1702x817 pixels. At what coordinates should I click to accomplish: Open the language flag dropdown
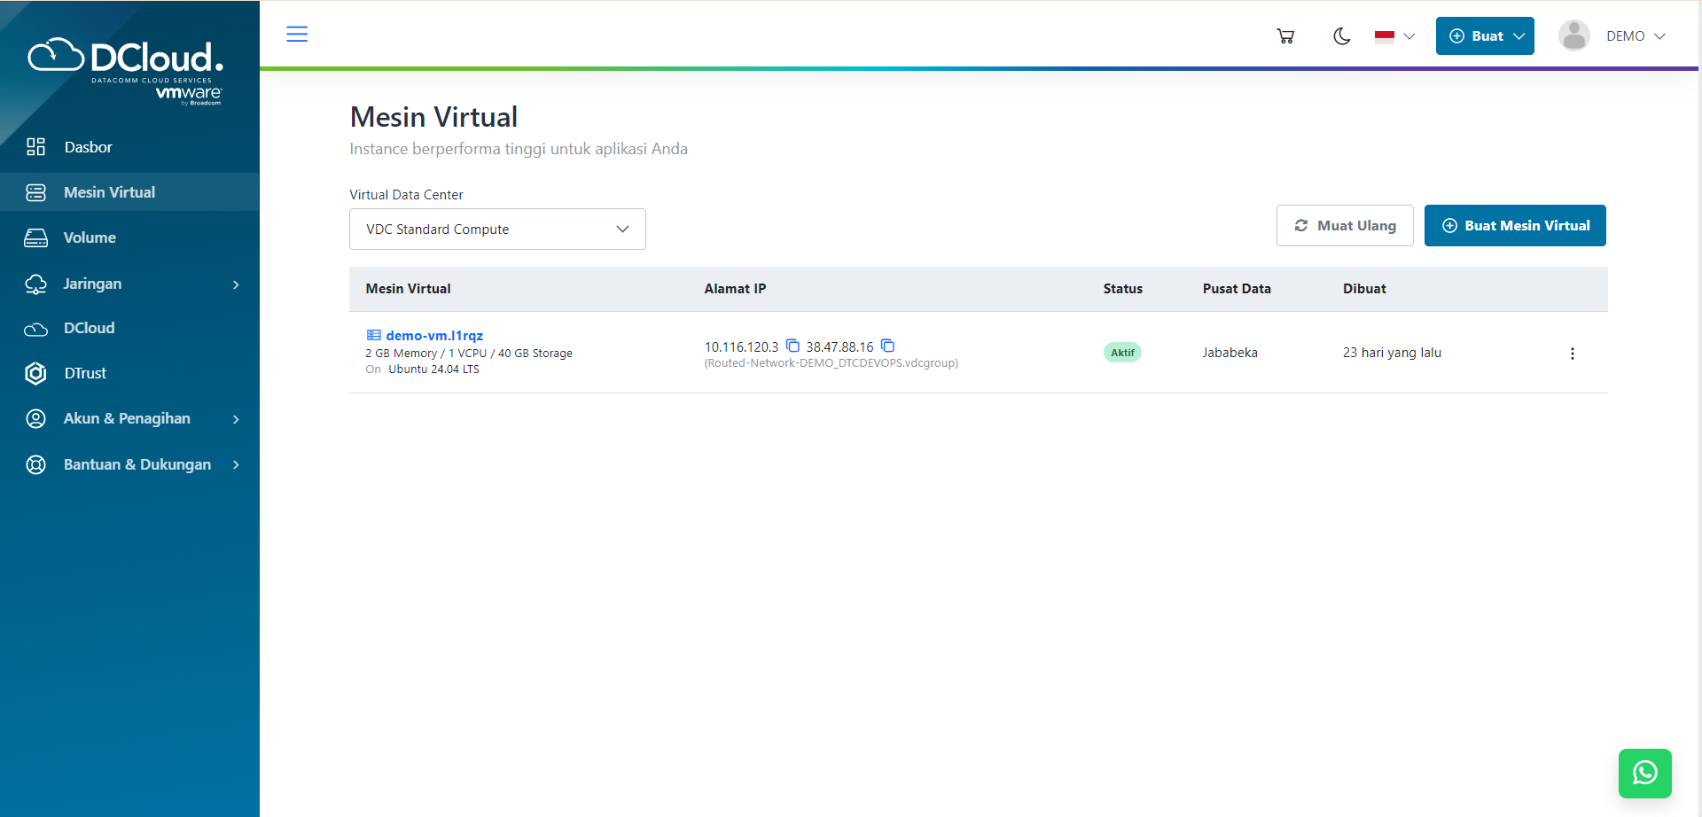1394,36
